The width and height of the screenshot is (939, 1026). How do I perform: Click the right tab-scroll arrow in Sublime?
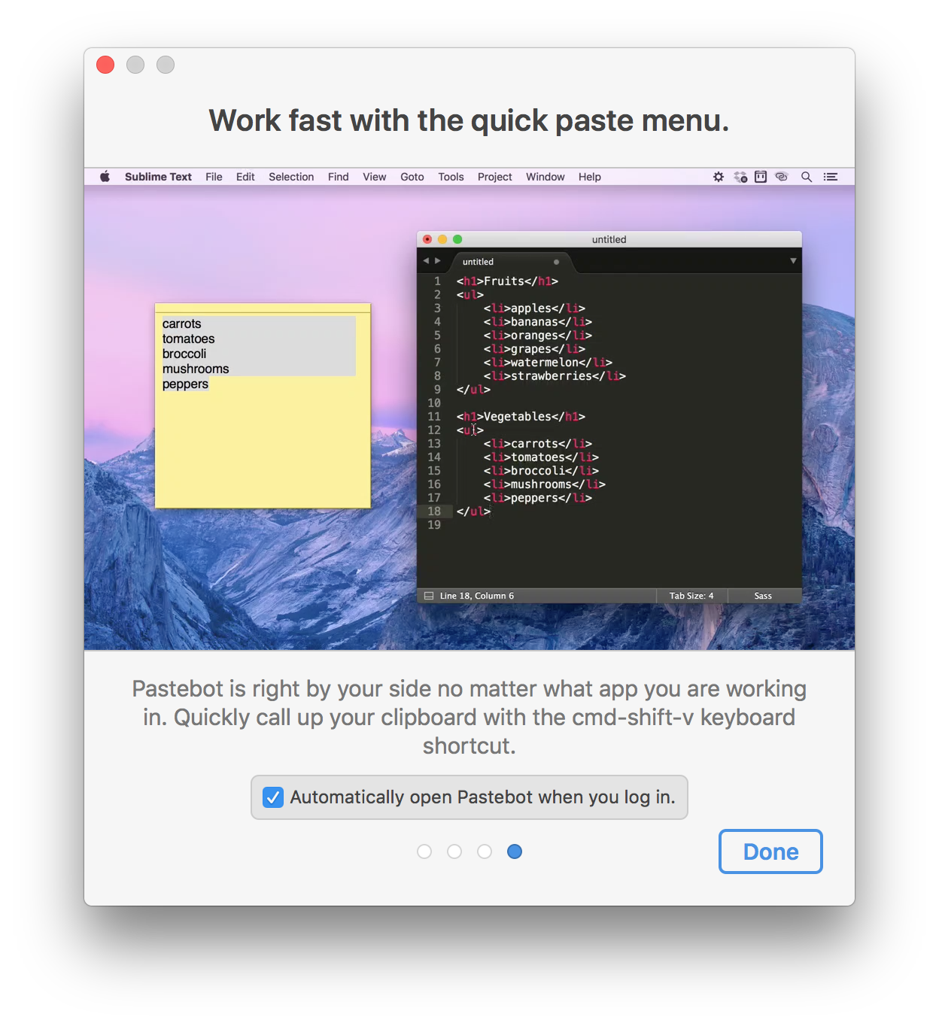[438, 261]
